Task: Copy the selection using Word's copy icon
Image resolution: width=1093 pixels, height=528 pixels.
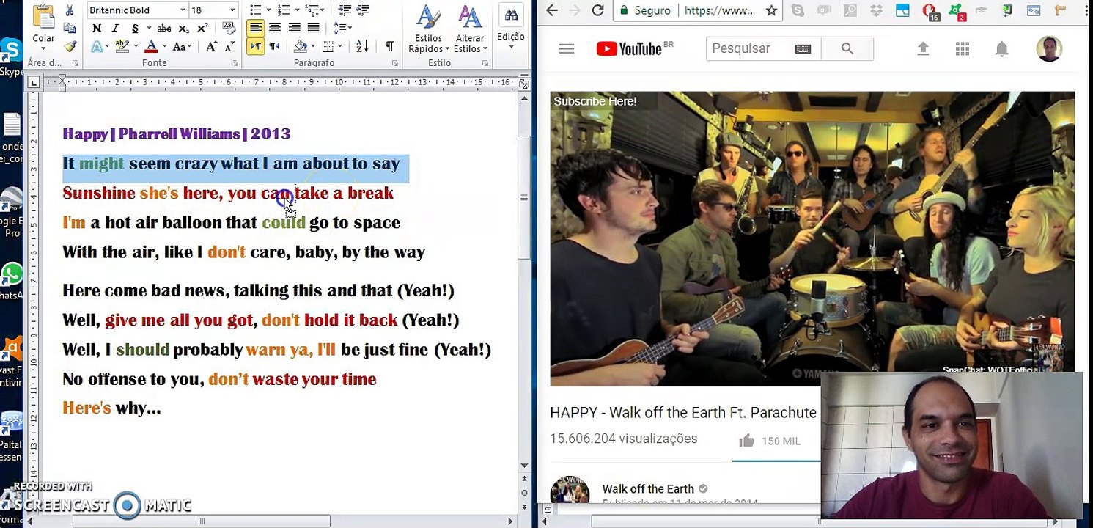Action: pos(70,28)
